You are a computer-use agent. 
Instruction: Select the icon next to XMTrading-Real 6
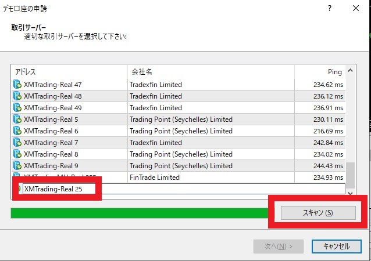(17, 131)
